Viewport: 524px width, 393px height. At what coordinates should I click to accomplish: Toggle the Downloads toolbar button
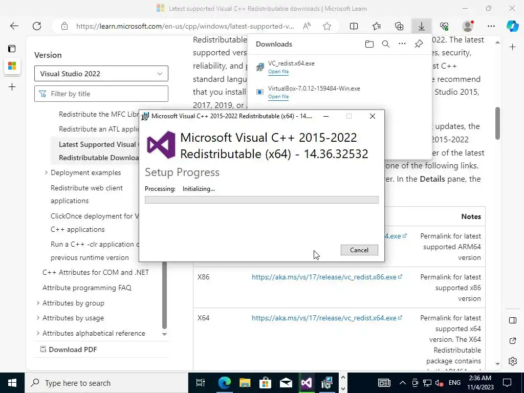[x=422, y=26]
